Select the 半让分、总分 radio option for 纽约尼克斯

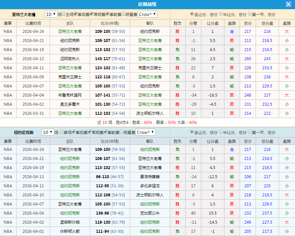tap(220, 132)
